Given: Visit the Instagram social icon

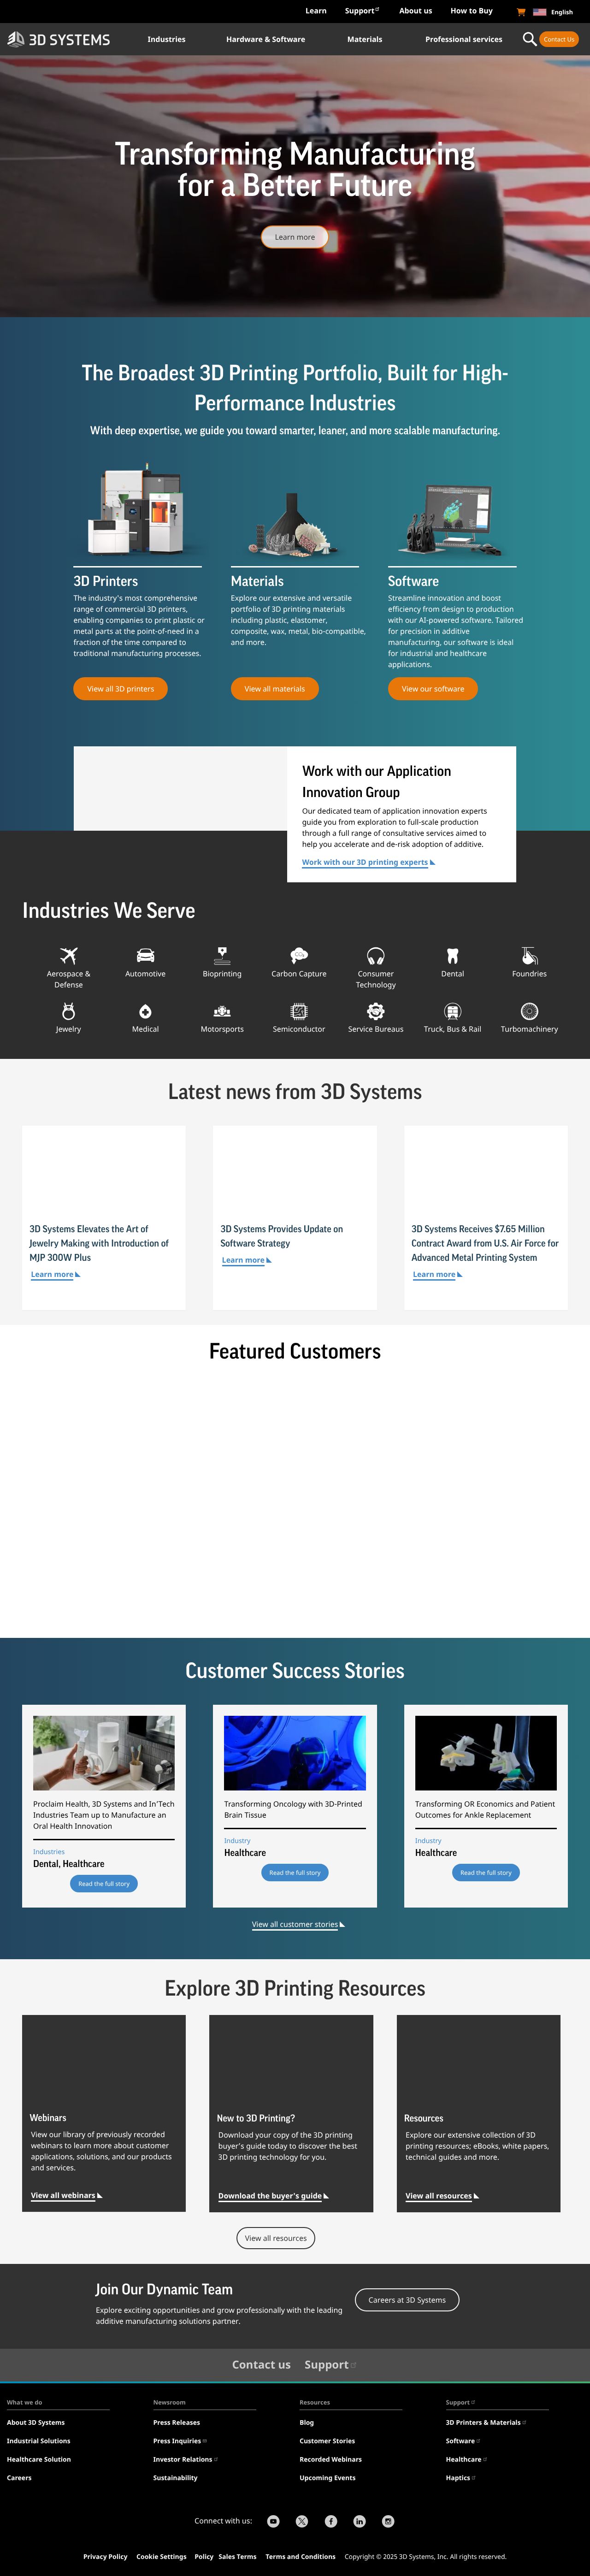Looking at the screenshot, I should (388, 2521).
